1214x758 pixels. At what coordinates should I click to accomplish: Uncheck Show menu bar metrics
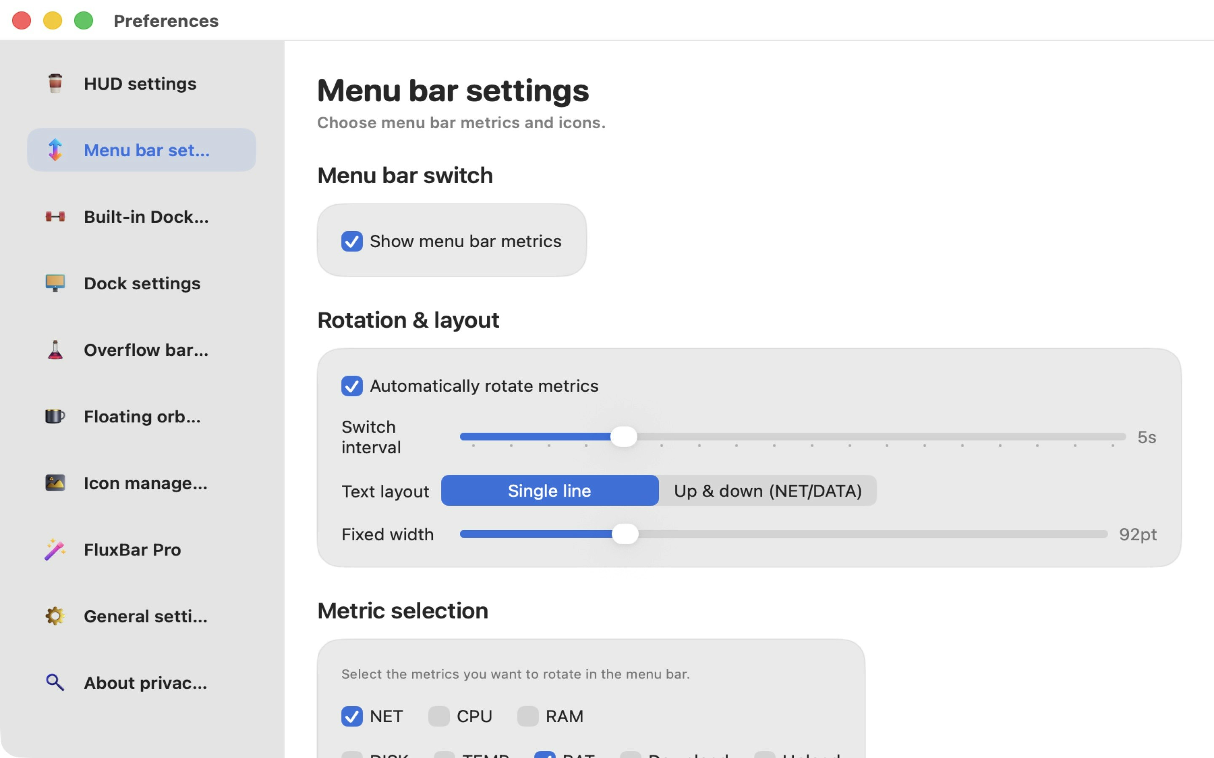click(x=352, y=241)
